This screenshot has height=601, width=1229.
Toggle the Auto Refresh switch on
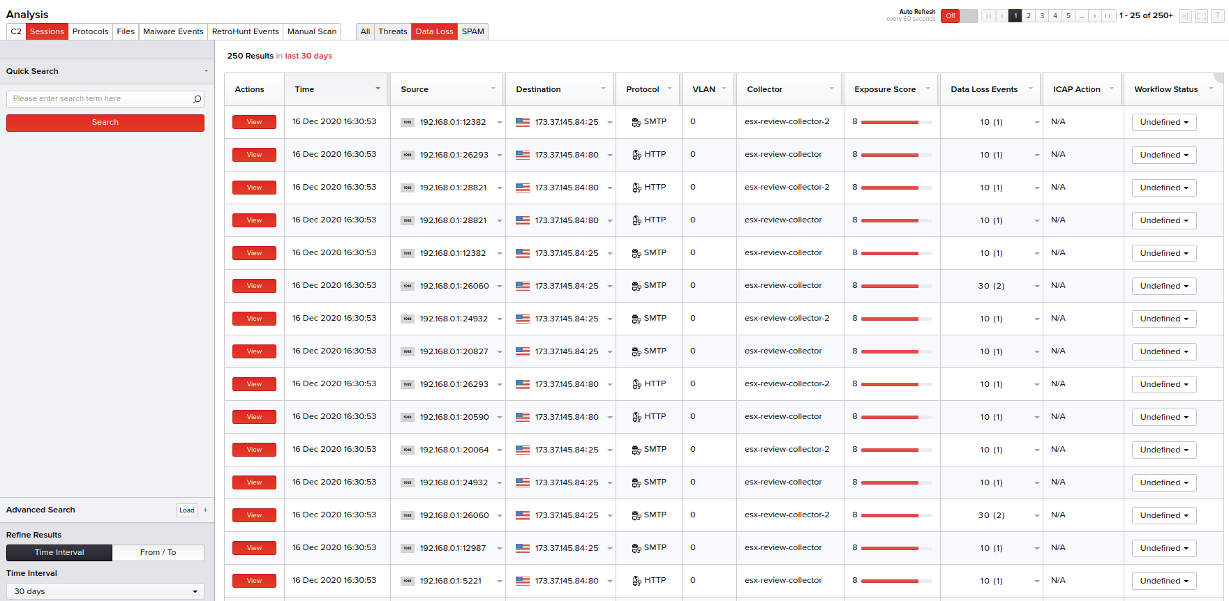click(x=959, y=16)
